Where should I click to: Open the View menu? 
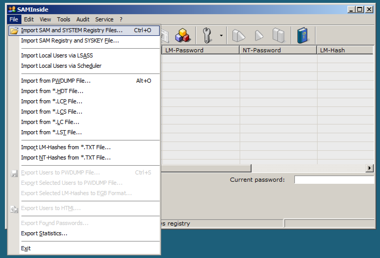45,19
